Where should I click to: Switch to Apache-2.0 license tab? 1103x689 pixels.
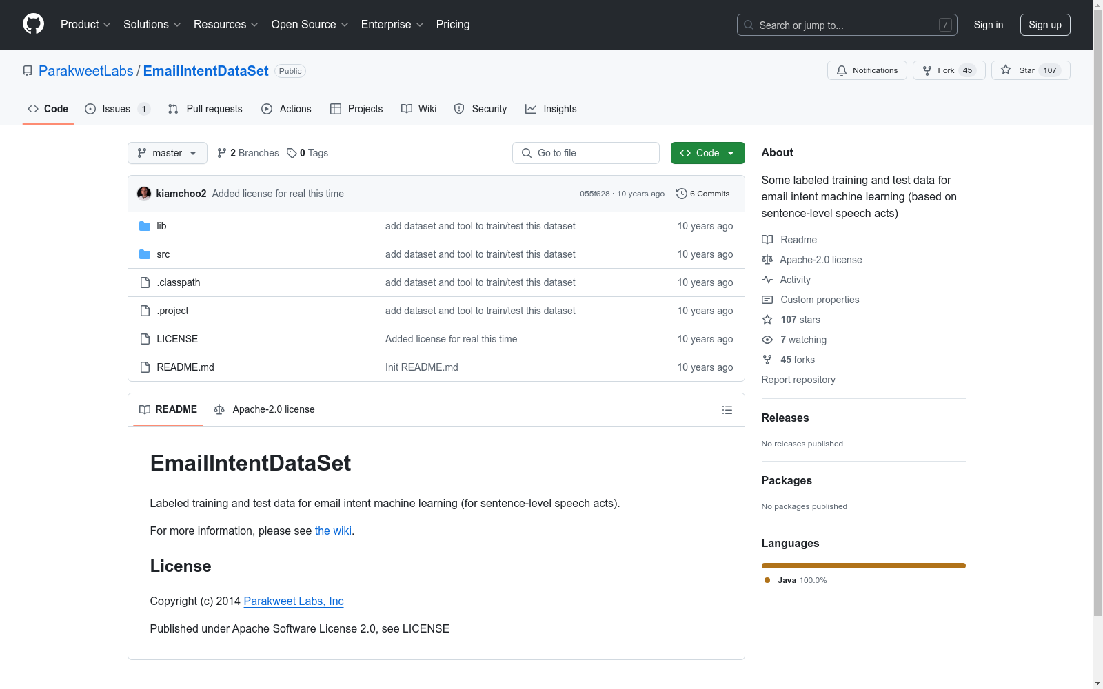(264, 409)
